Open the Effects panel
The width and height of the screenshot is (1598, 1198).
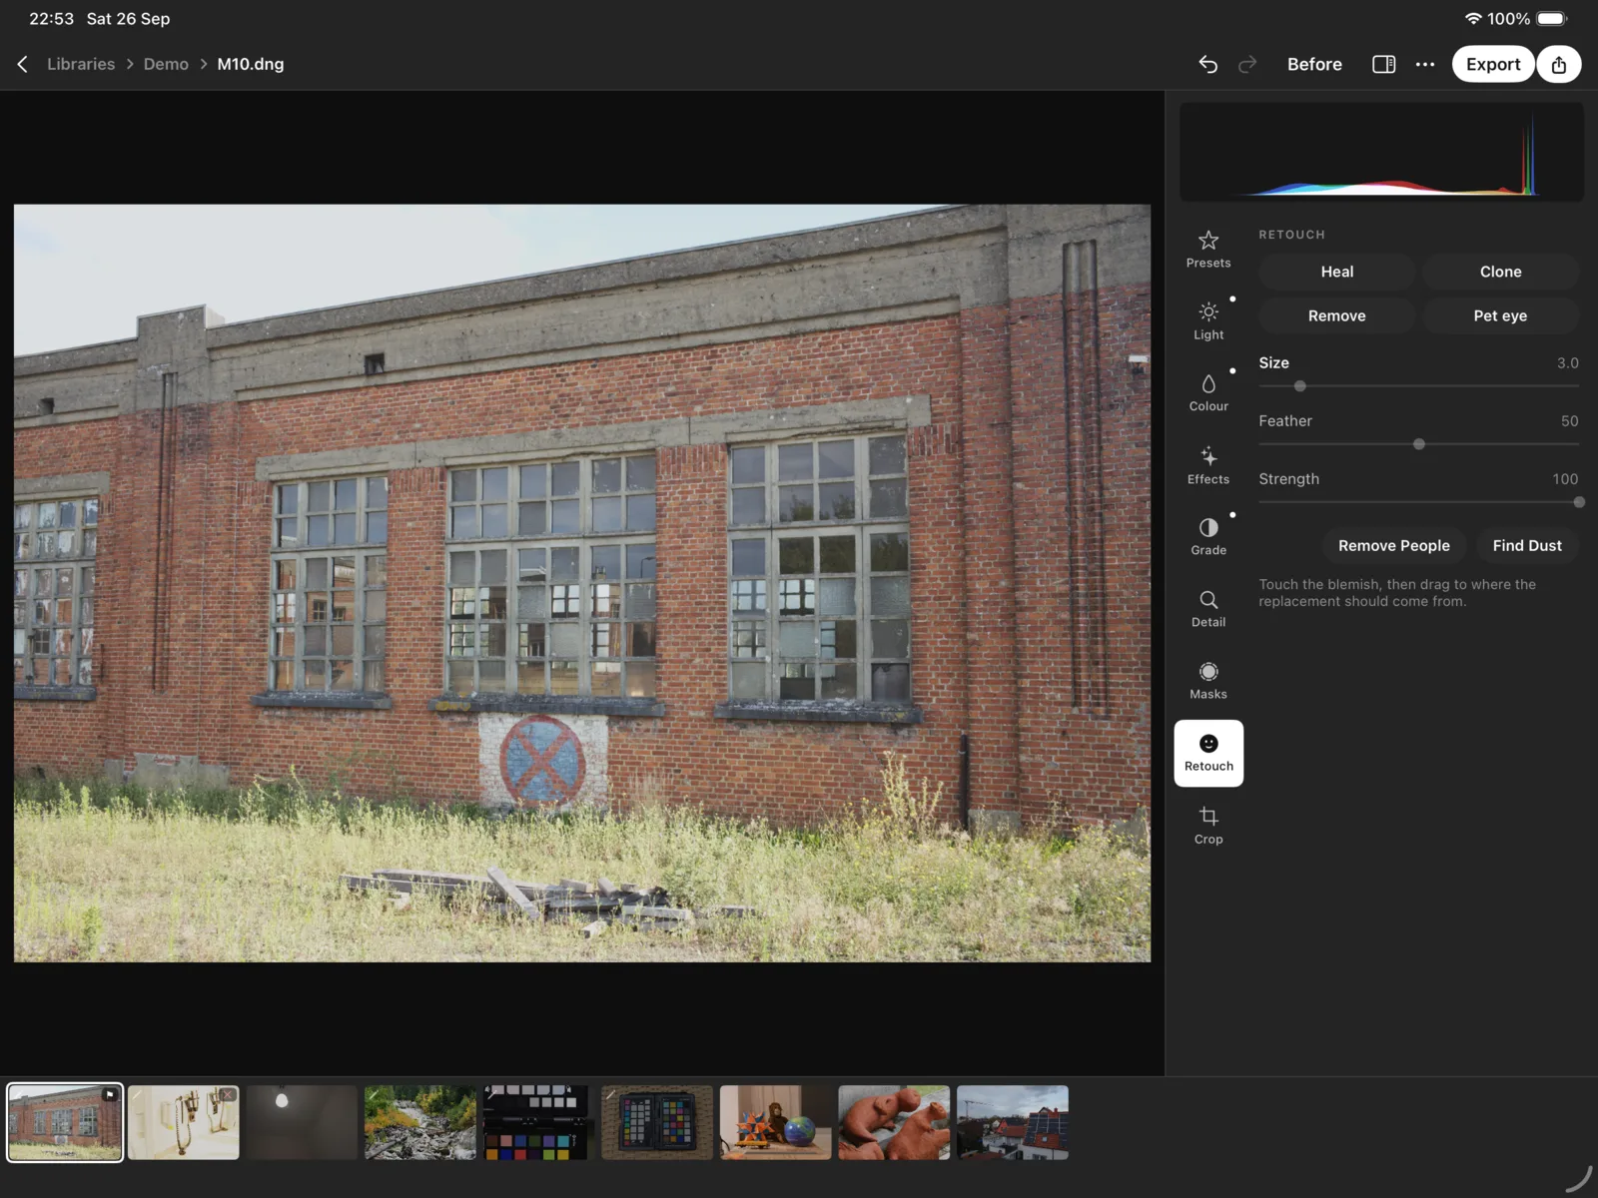pyautogui.click(x=1208, y=465)
